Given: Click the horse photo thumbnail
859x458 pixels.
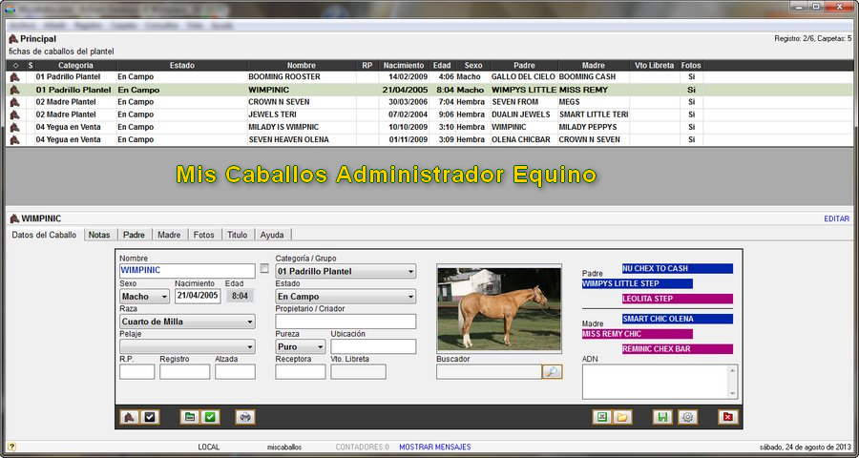Looking at the screenshot, I should tap(499, 308).
